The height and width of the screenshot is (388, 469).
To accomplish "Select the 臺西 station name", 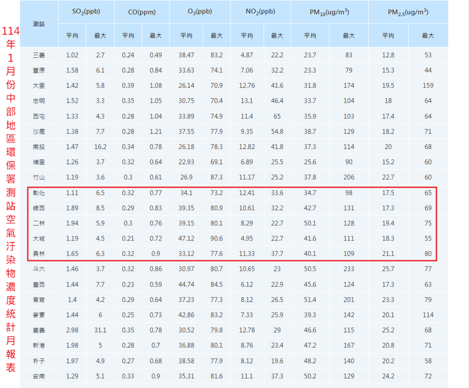I will [39, 284].
